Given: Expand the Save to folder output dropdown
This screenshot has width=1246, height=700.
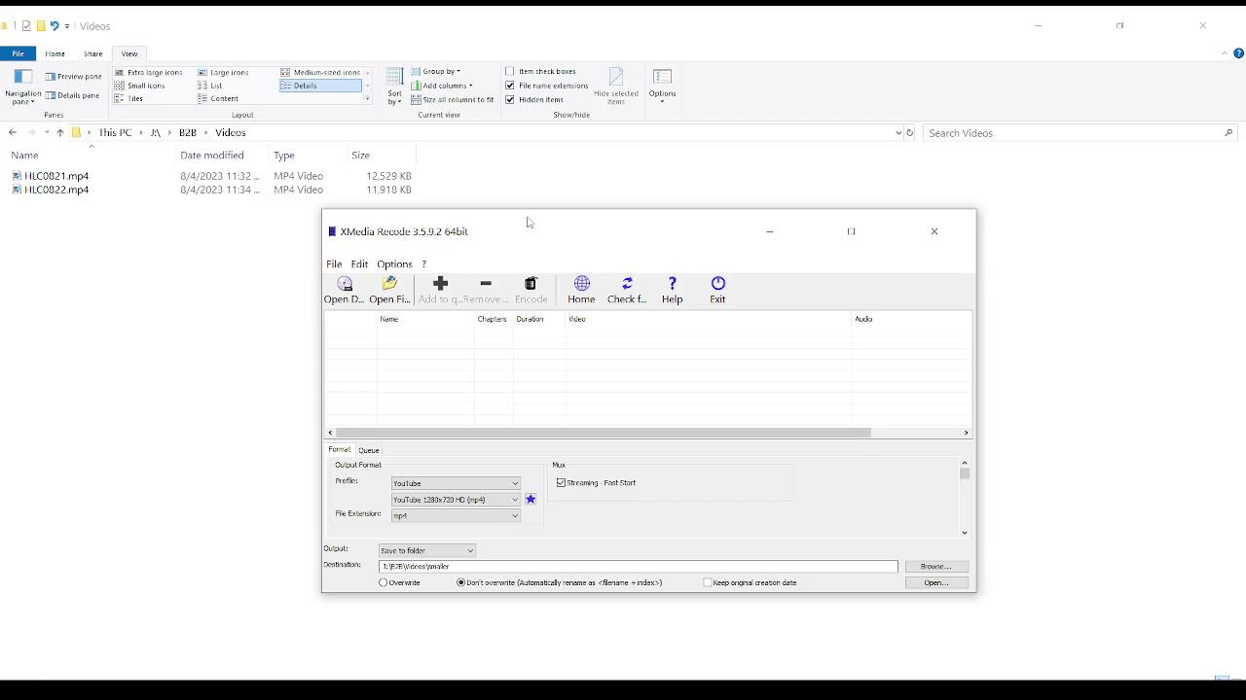Looking at the screenshot, I should (x=426, y=551).
